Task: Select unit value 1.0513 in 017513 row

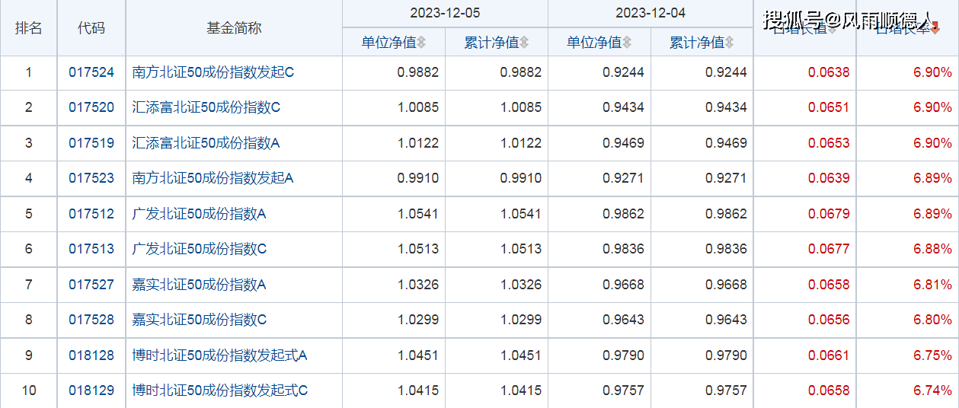Action: pyautogui.click(x=418, y=249)
